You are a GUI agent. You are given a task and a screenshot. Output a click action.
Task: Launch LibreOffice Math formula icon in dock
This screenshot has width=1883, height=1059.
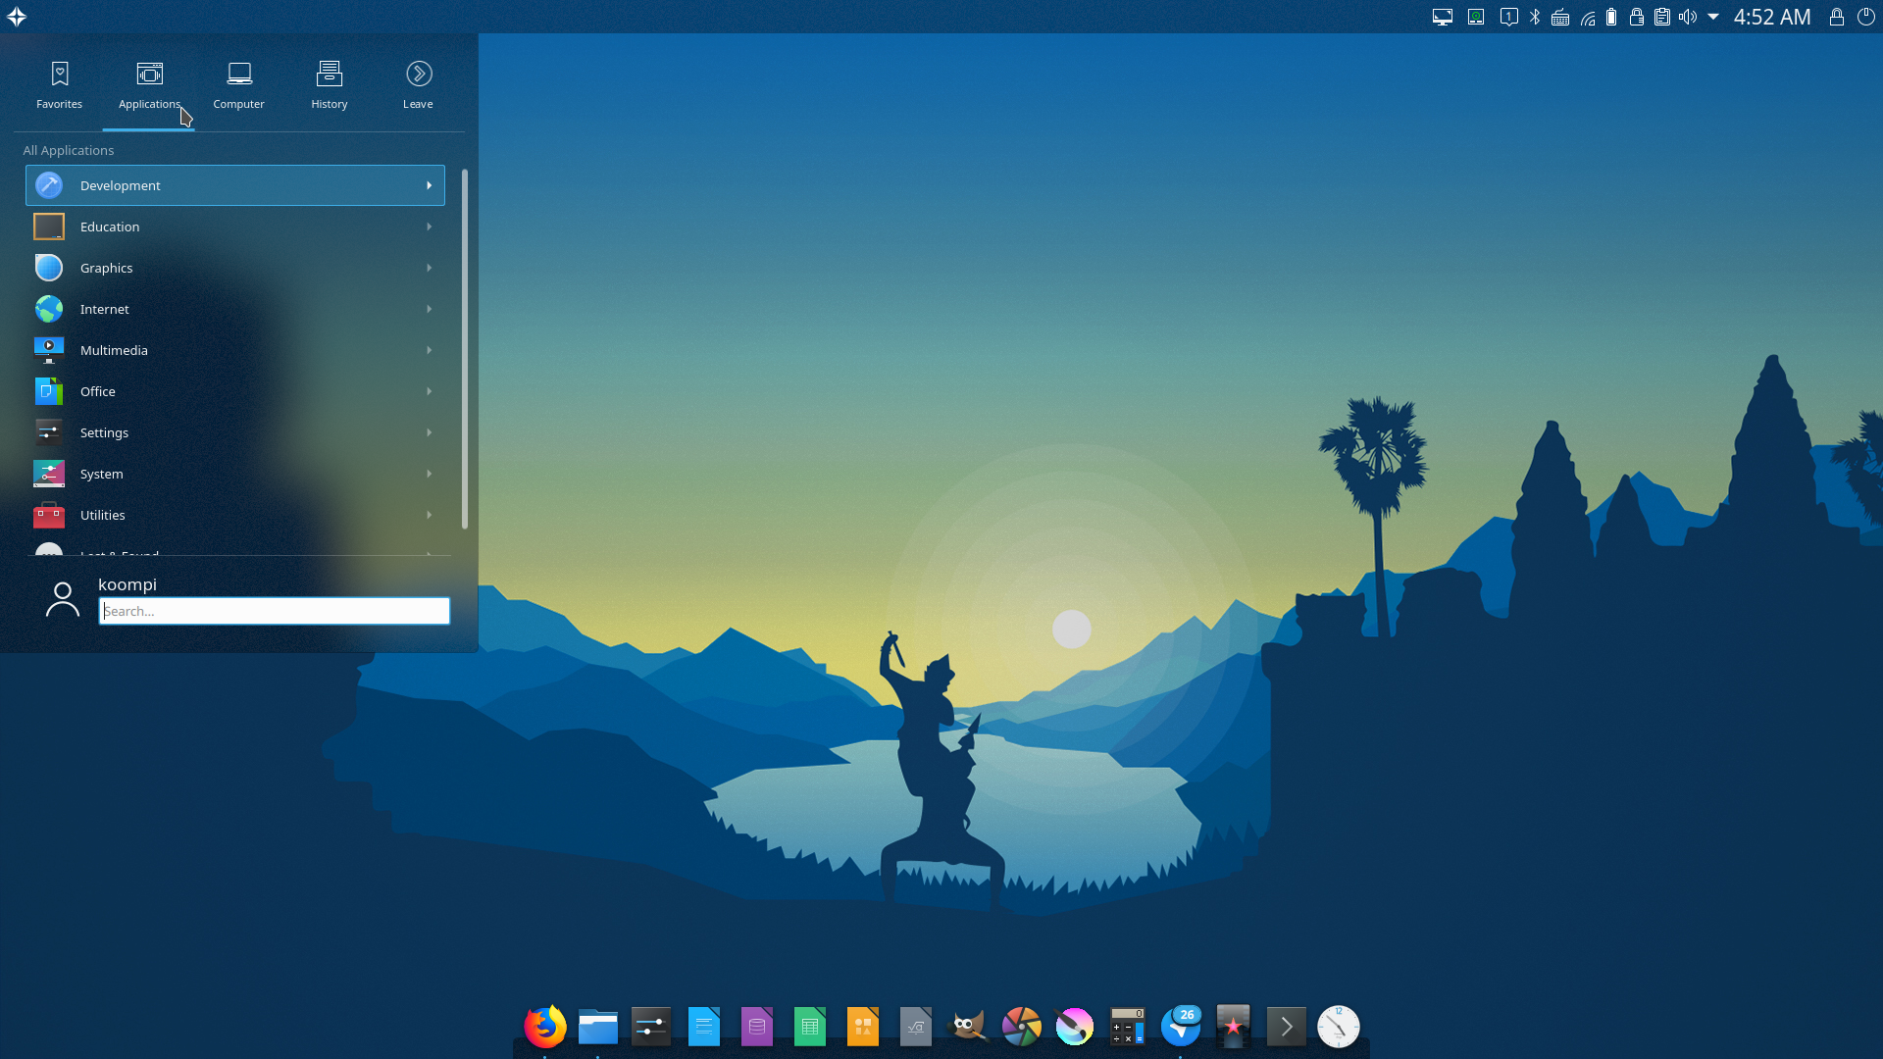[916, 1027]
